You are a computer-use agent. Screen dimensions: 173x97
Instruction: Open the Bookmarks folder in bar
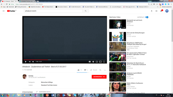(x=10, y=7)
